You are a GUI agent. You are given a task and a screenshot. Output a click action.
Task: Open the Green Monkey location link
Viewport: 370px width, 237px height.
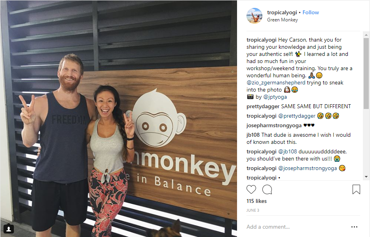coord(282,20)
